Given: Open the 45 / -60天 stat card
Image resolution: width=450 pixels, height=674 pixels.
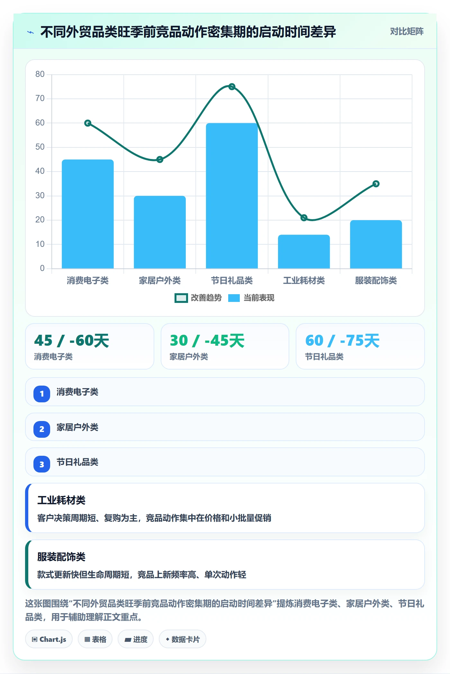Looking at the screenshot, I should click(x=90, y=346).
